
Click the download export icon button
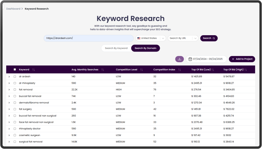[179, 59]
